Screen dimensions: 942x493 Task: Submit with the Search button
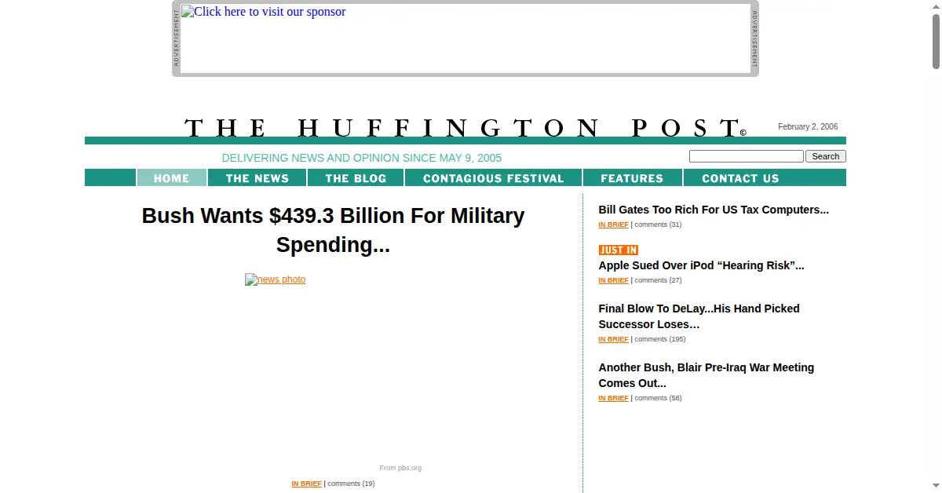click(825, 156)
